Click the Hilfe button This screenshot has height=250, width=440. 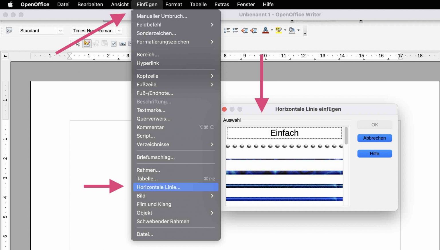pos(374,154)
